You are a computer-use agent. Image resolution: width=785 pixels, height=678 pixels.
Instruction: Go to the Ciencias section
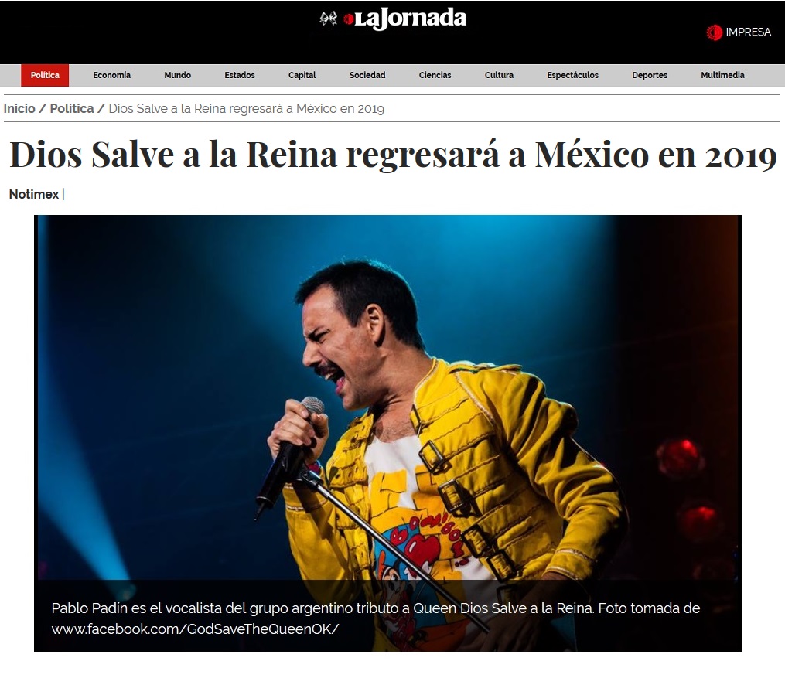(x=435, y=75)
